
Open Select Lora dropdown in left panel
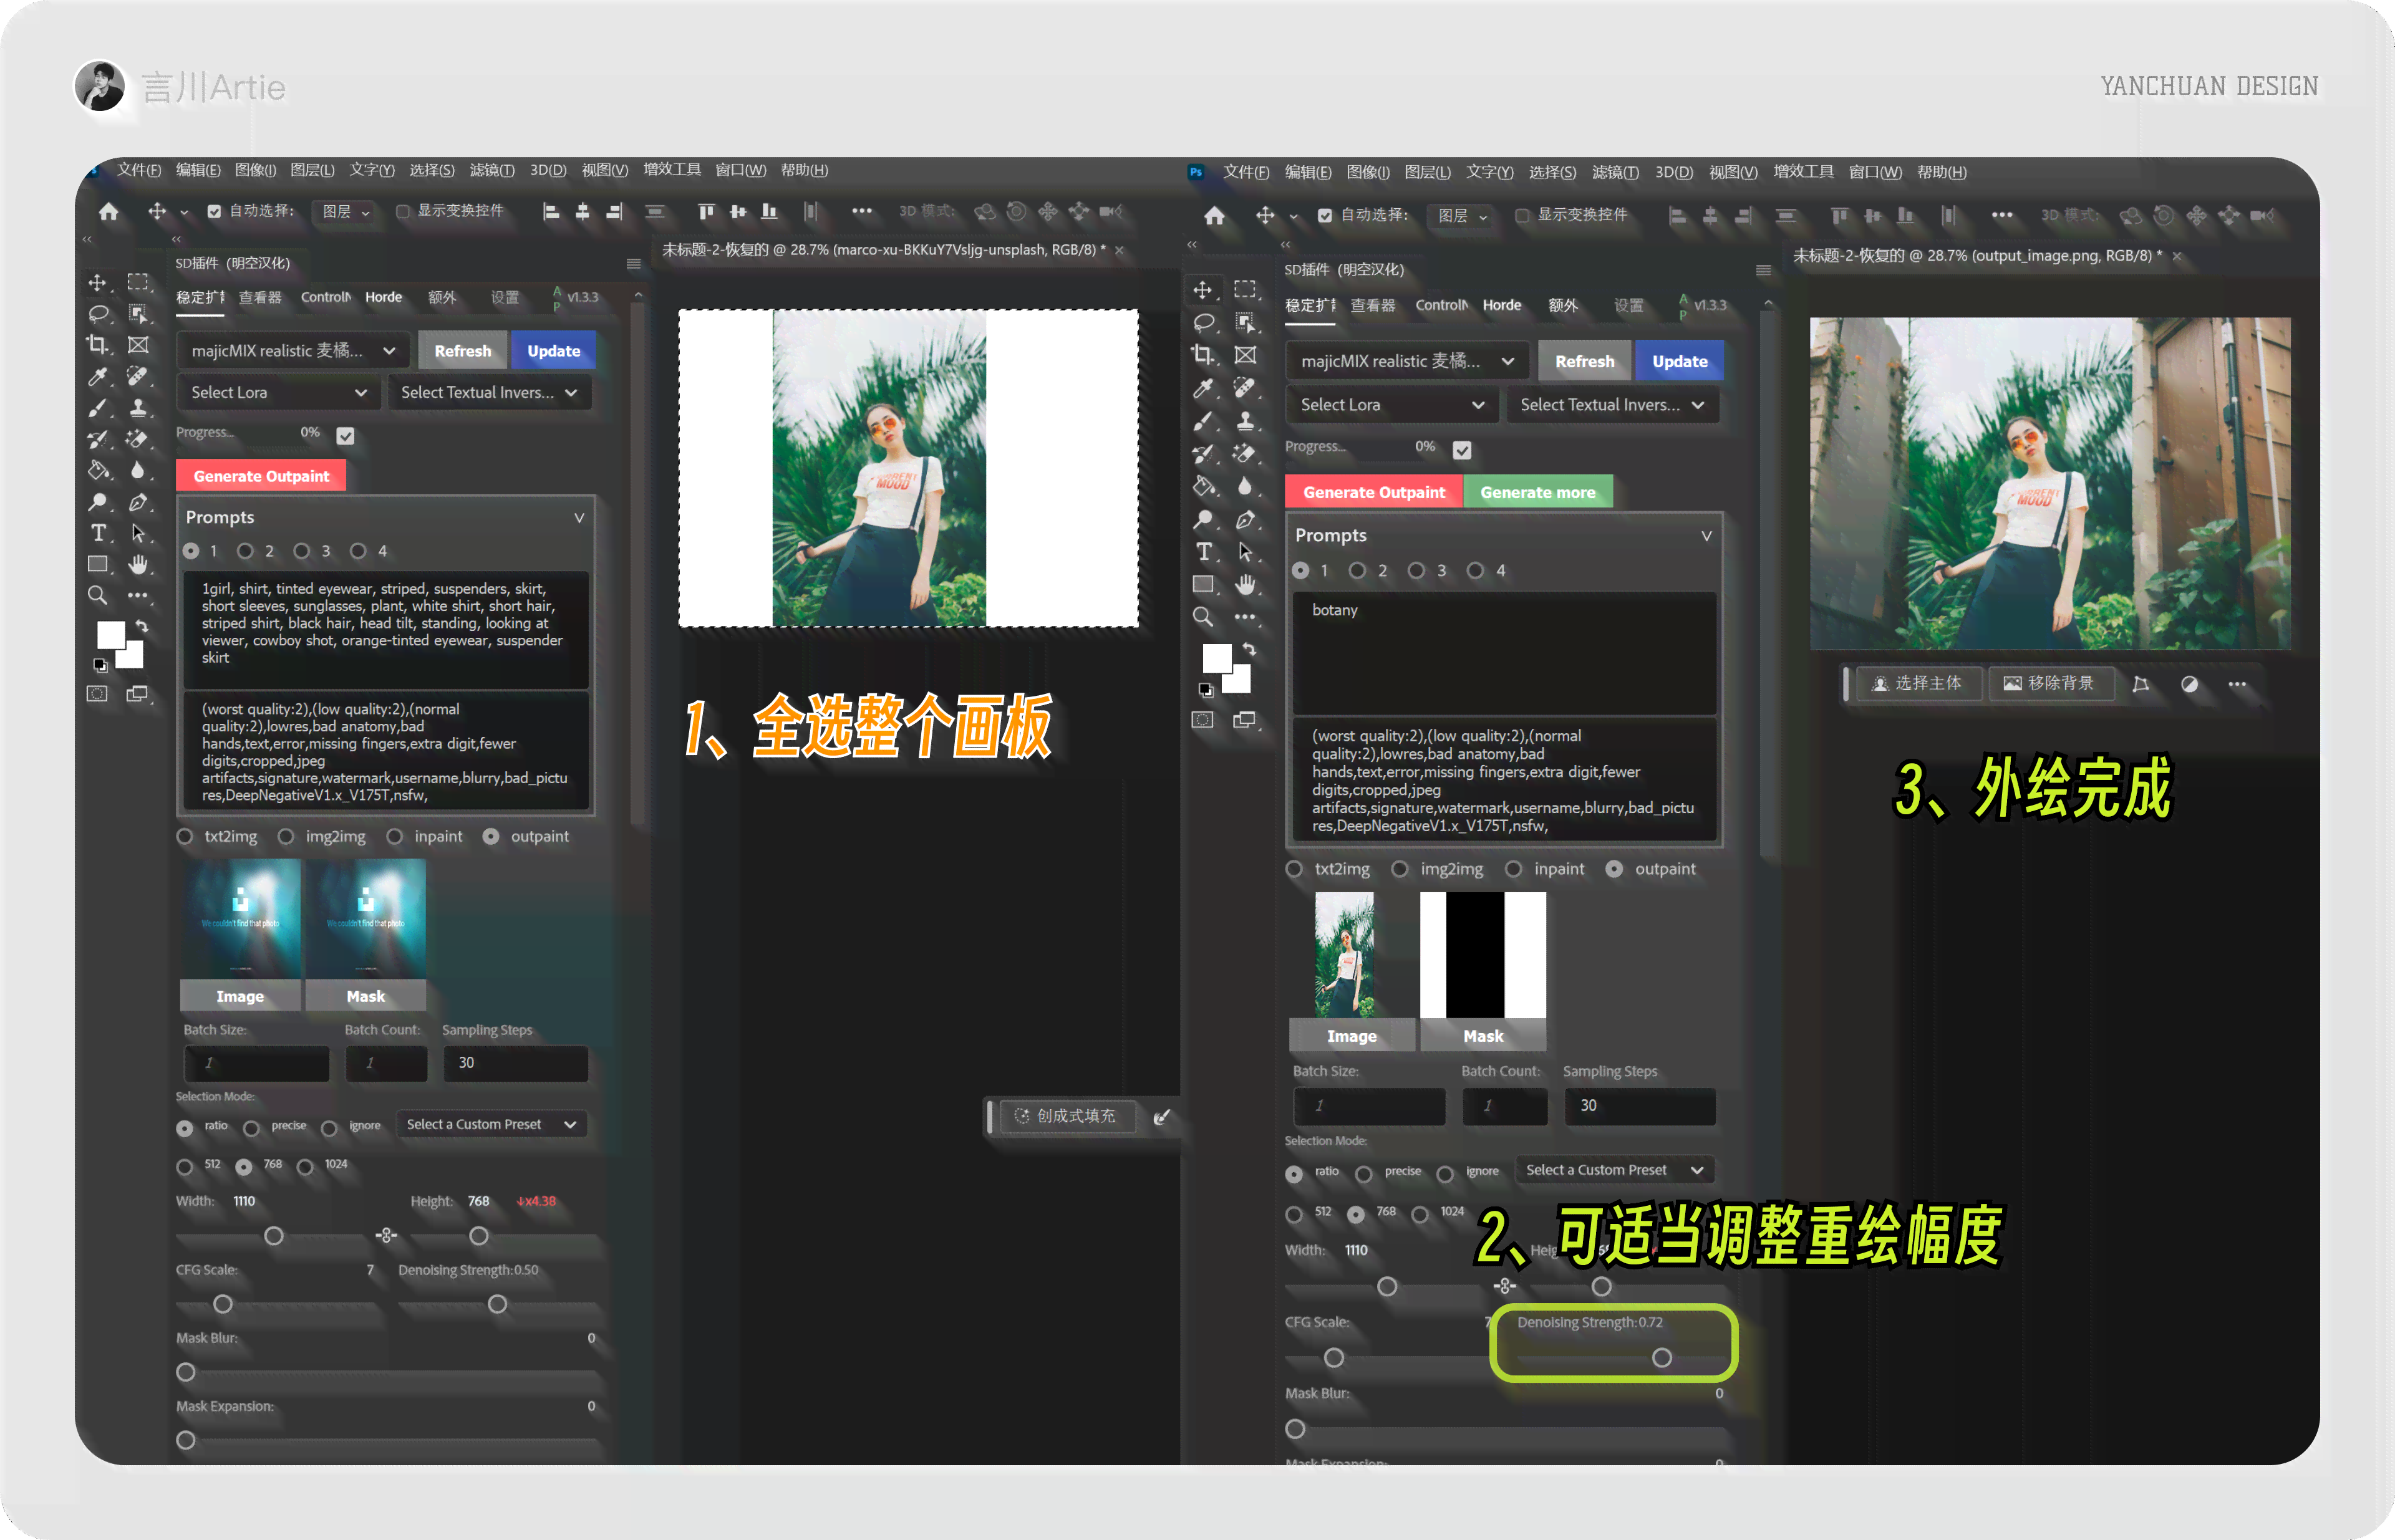pos(278,392)
